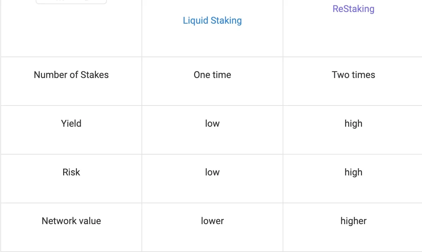Select the higher cell under ReStaking
Viewport: 422px width, 252px height.
353,221
